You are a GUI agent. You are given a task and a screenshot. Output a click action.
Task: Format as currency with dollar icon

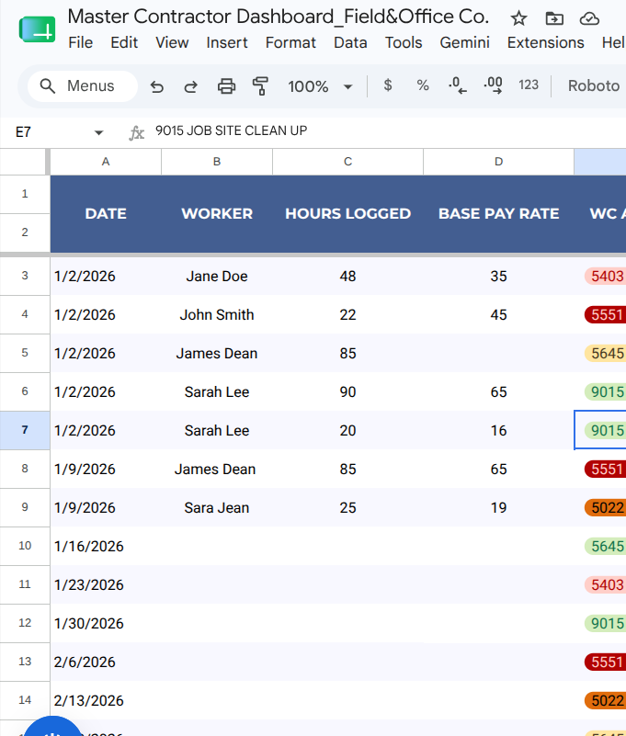click(388, 85)
